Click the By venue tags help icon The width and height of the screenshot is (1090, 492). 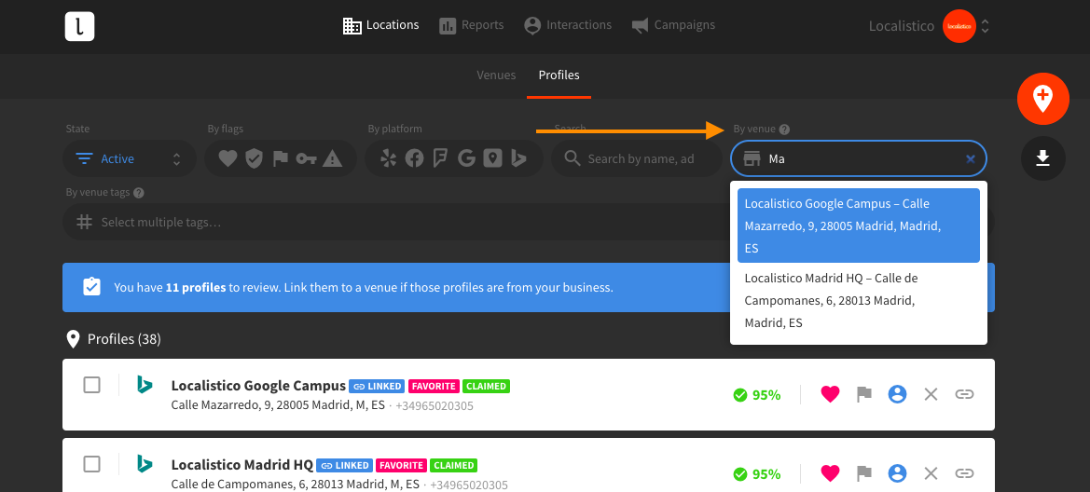pos(138,193)
